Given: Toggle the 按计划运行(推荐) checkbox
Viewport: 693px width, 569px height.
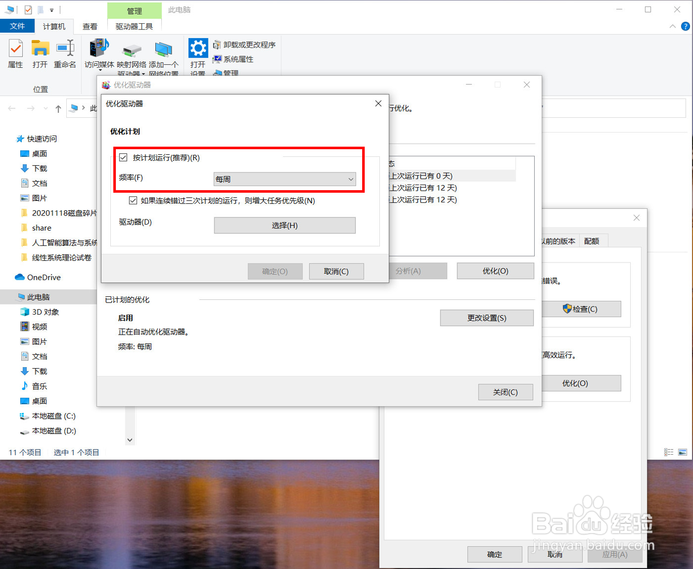Looking at the screenshot, I should coord(123,157).
